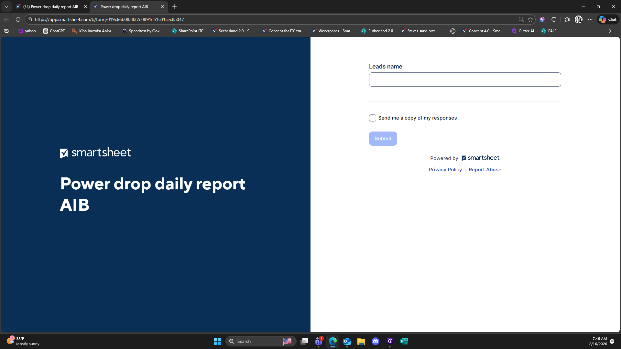Enable Send me a copy of my responses

point(373,118)
